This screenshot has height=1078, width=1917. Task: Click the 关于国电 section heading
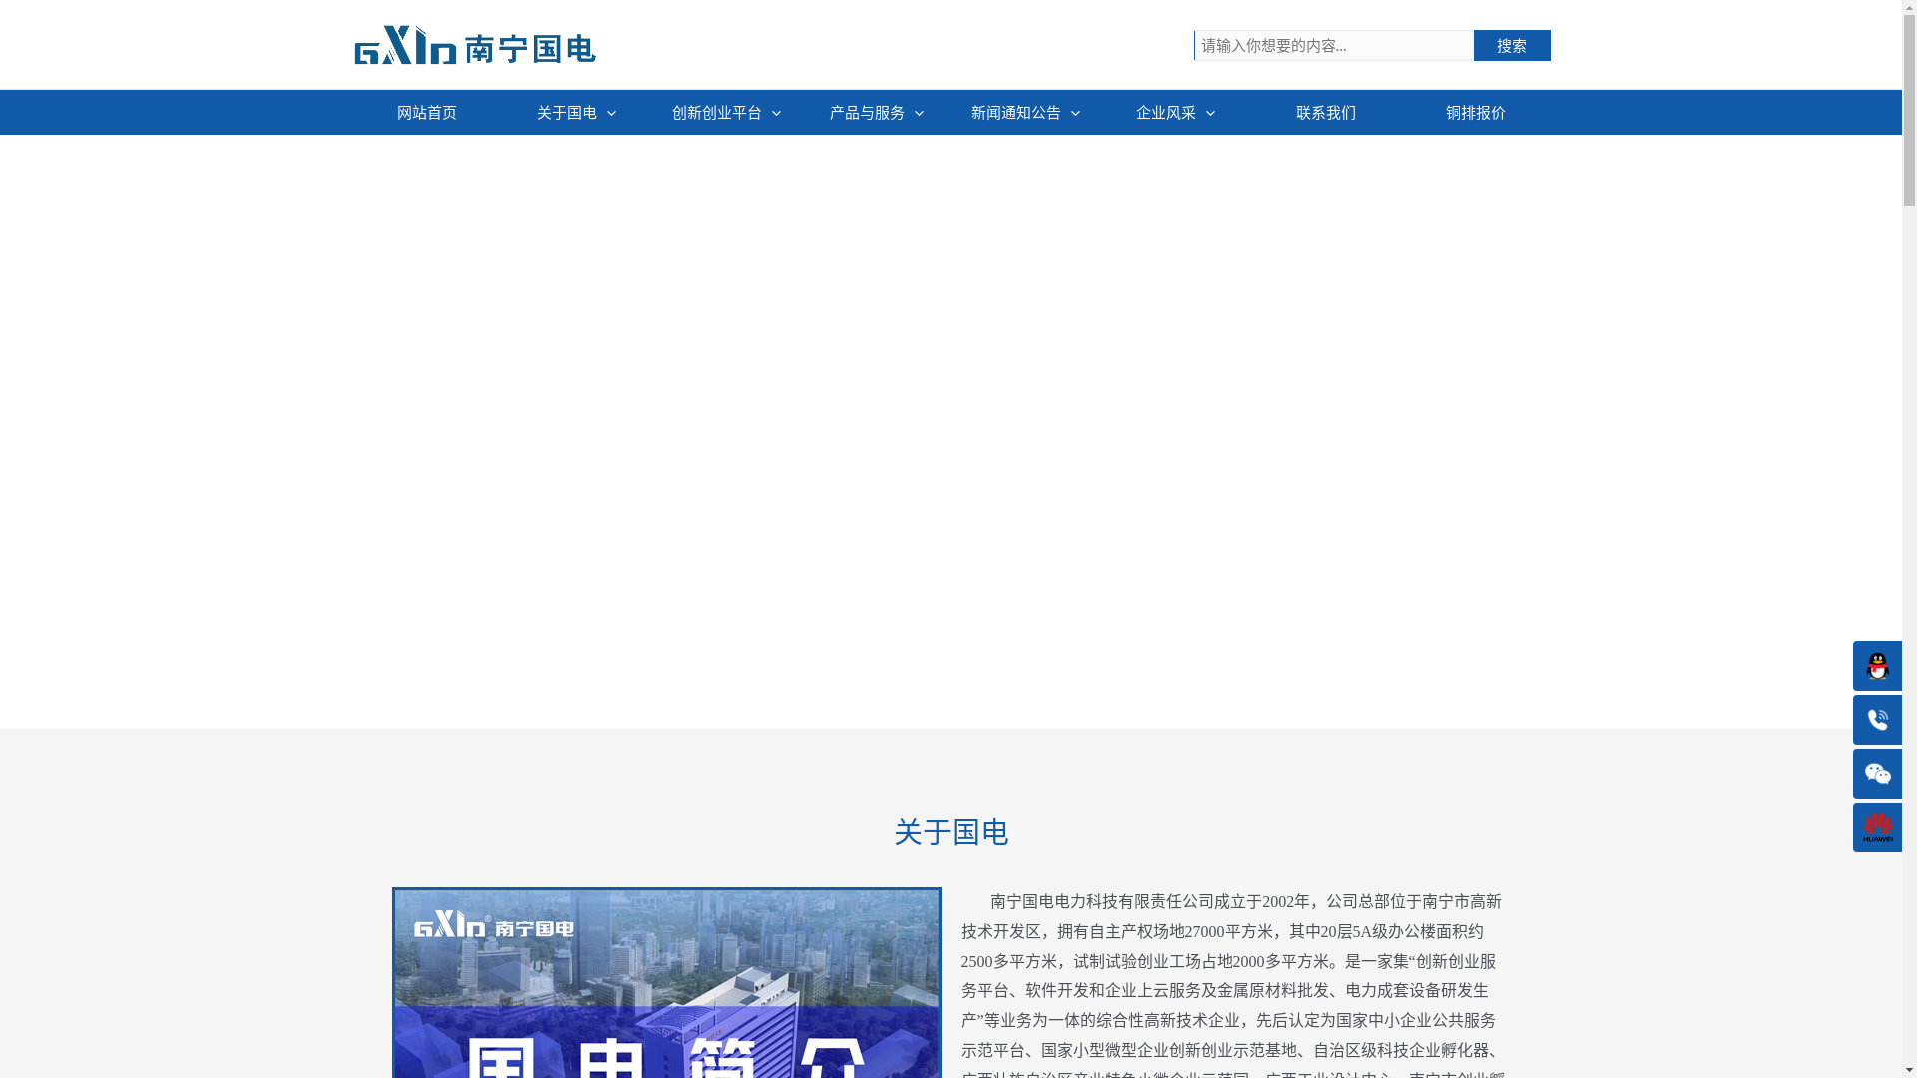click(952, 832)
